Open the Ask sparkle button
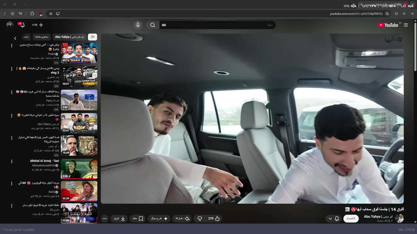The image size is (417, 234). [x=159, y=219]
